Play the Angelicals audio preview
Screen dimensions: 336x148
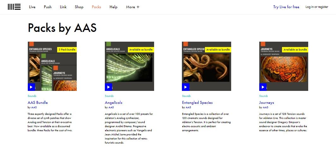click(x=108, y=87)
